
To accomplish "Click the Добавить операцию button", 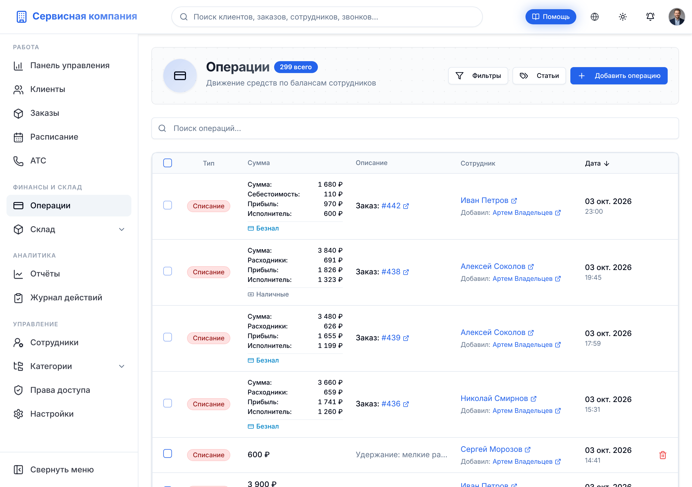I will click(x=618, y=76).
